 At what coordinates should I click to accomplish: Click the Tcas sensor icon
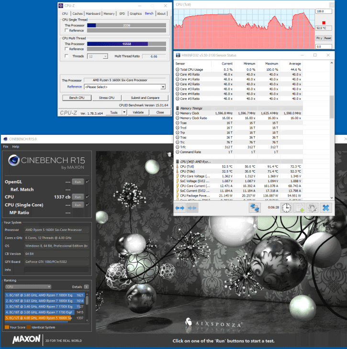tap(178, 123)
